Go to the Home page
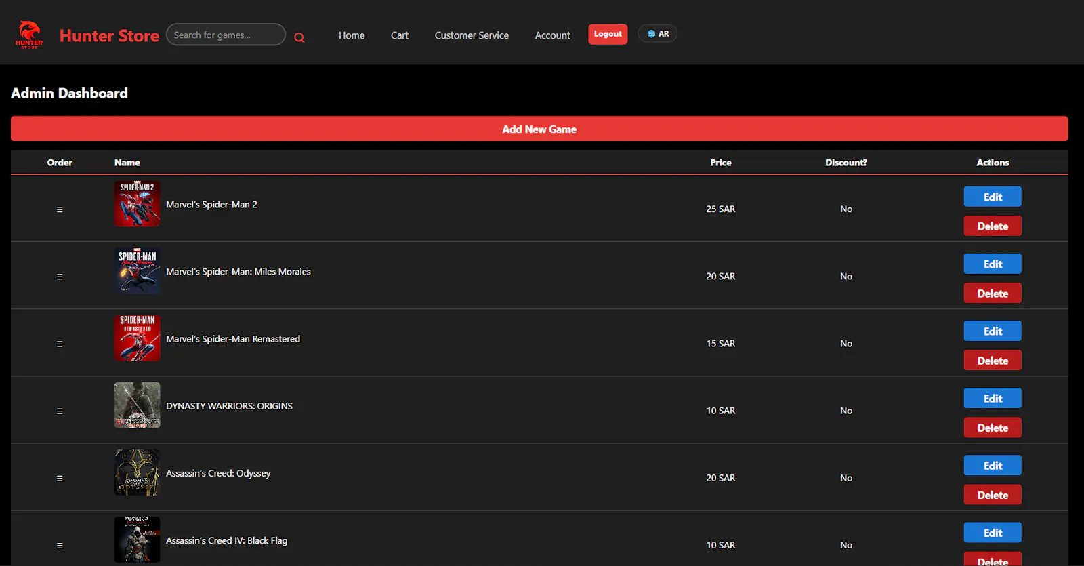This screenshot has height=566, width=1084. tap(352, 35)
